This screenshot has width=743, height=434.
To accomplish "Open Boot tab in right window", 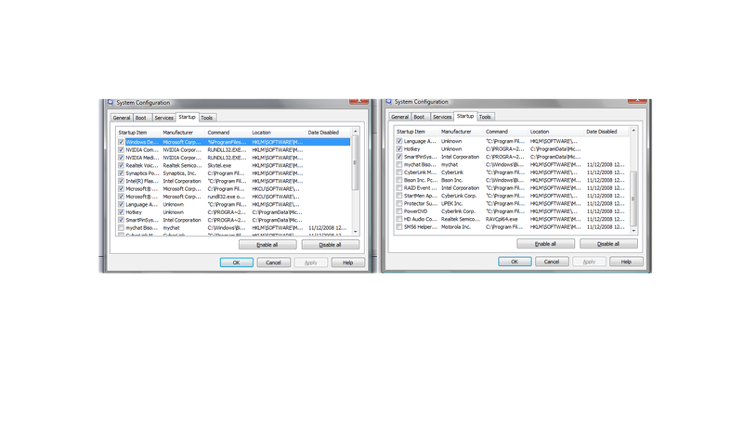I will click(x=420, y=117).
